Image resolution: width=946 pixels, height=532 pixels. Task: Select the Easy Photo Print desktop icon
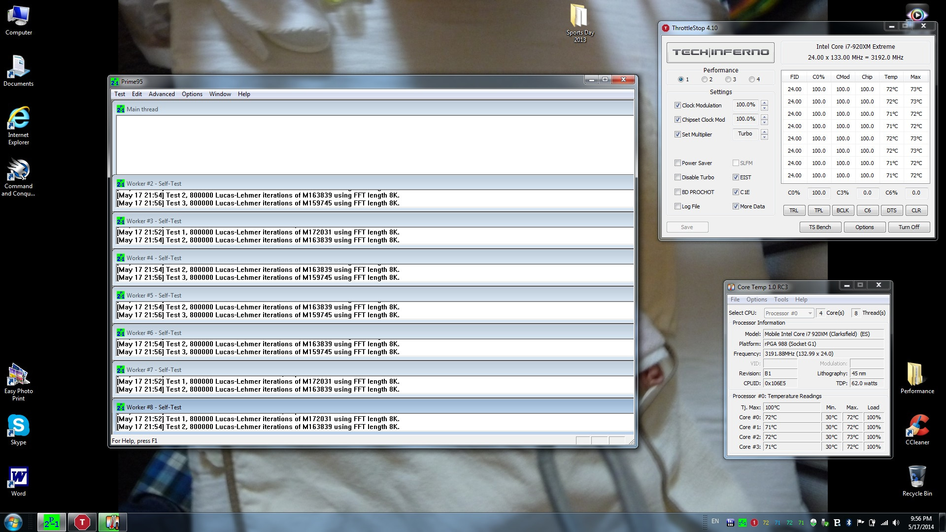click(x=19, y=382)
